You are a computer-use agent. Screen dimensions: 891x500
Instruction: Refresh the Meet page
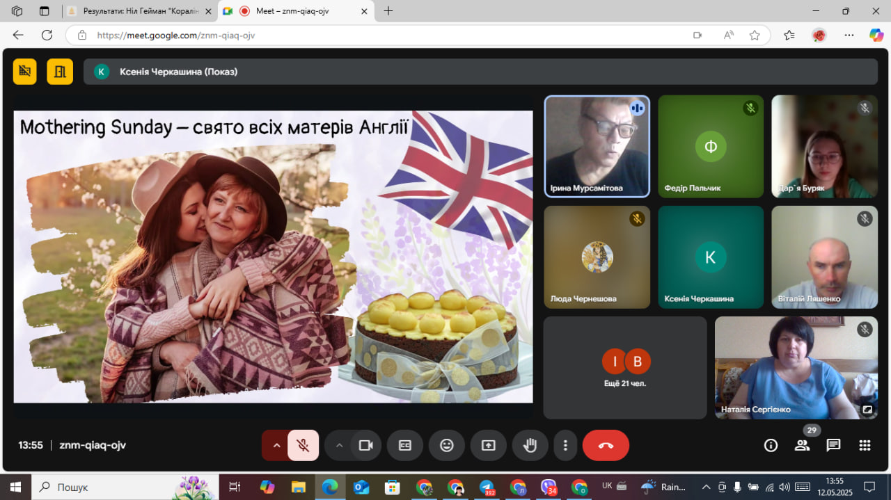[x=47, y=35]
